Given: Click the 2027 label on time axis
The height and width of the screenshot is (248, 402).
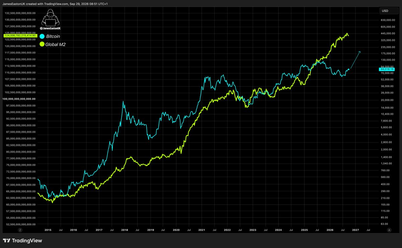Looking at the screenshot, I should click(x=355, y=230).
